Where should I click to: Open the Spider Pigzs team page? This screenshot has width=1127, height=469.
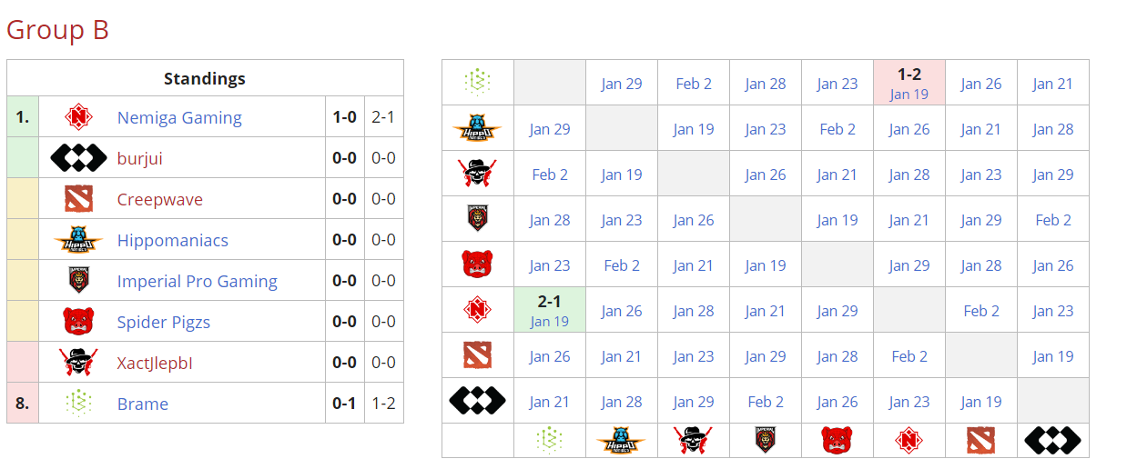(x=163, y=322)
